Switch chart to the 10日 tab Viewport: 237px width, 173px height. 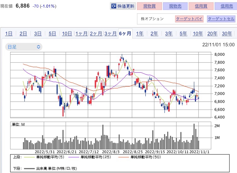[67, 34]
